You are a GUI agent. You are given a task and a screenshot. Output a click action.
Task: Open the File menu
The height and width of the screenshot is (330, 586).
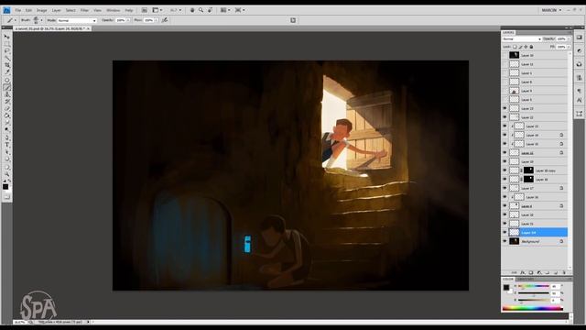(18, 10)
